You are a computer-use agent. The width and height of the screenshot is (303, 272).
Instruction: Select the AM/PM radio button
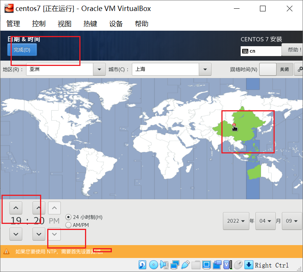68,225
